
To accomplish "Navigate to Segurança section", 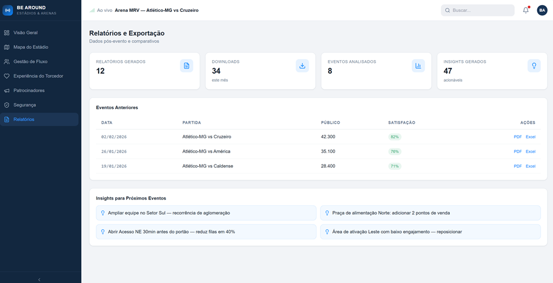I will (x=40, y=105).
